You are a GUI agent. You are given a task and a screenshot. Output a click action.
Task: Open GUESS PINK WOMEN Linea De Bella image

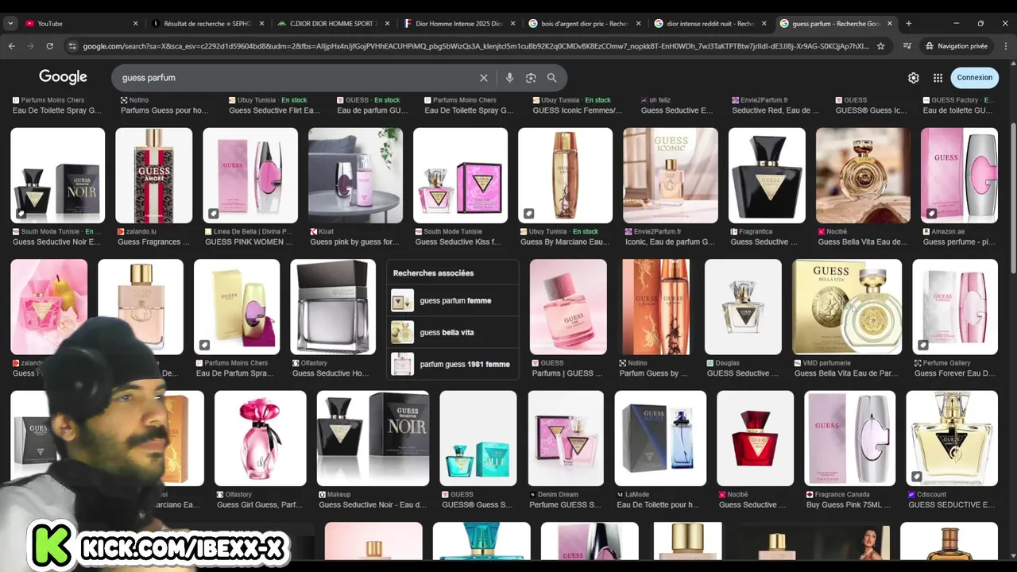tap(250, 176)
